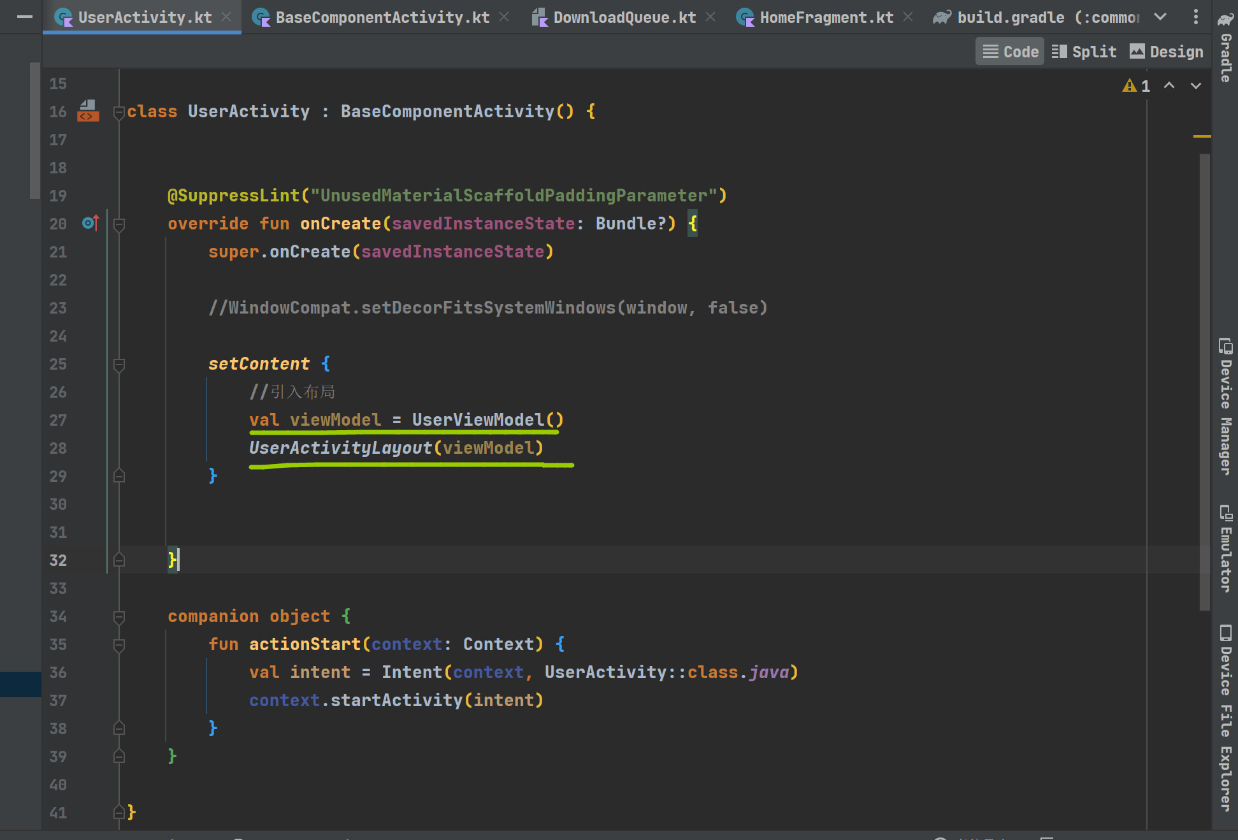Click the commented WindowCompat line
Viewport: 1238px width, 840px height.
pyautogui.click(x=488, y=308)
